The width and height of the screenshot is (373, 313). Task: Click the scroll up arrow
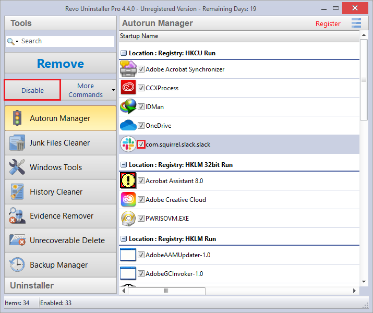364,35
